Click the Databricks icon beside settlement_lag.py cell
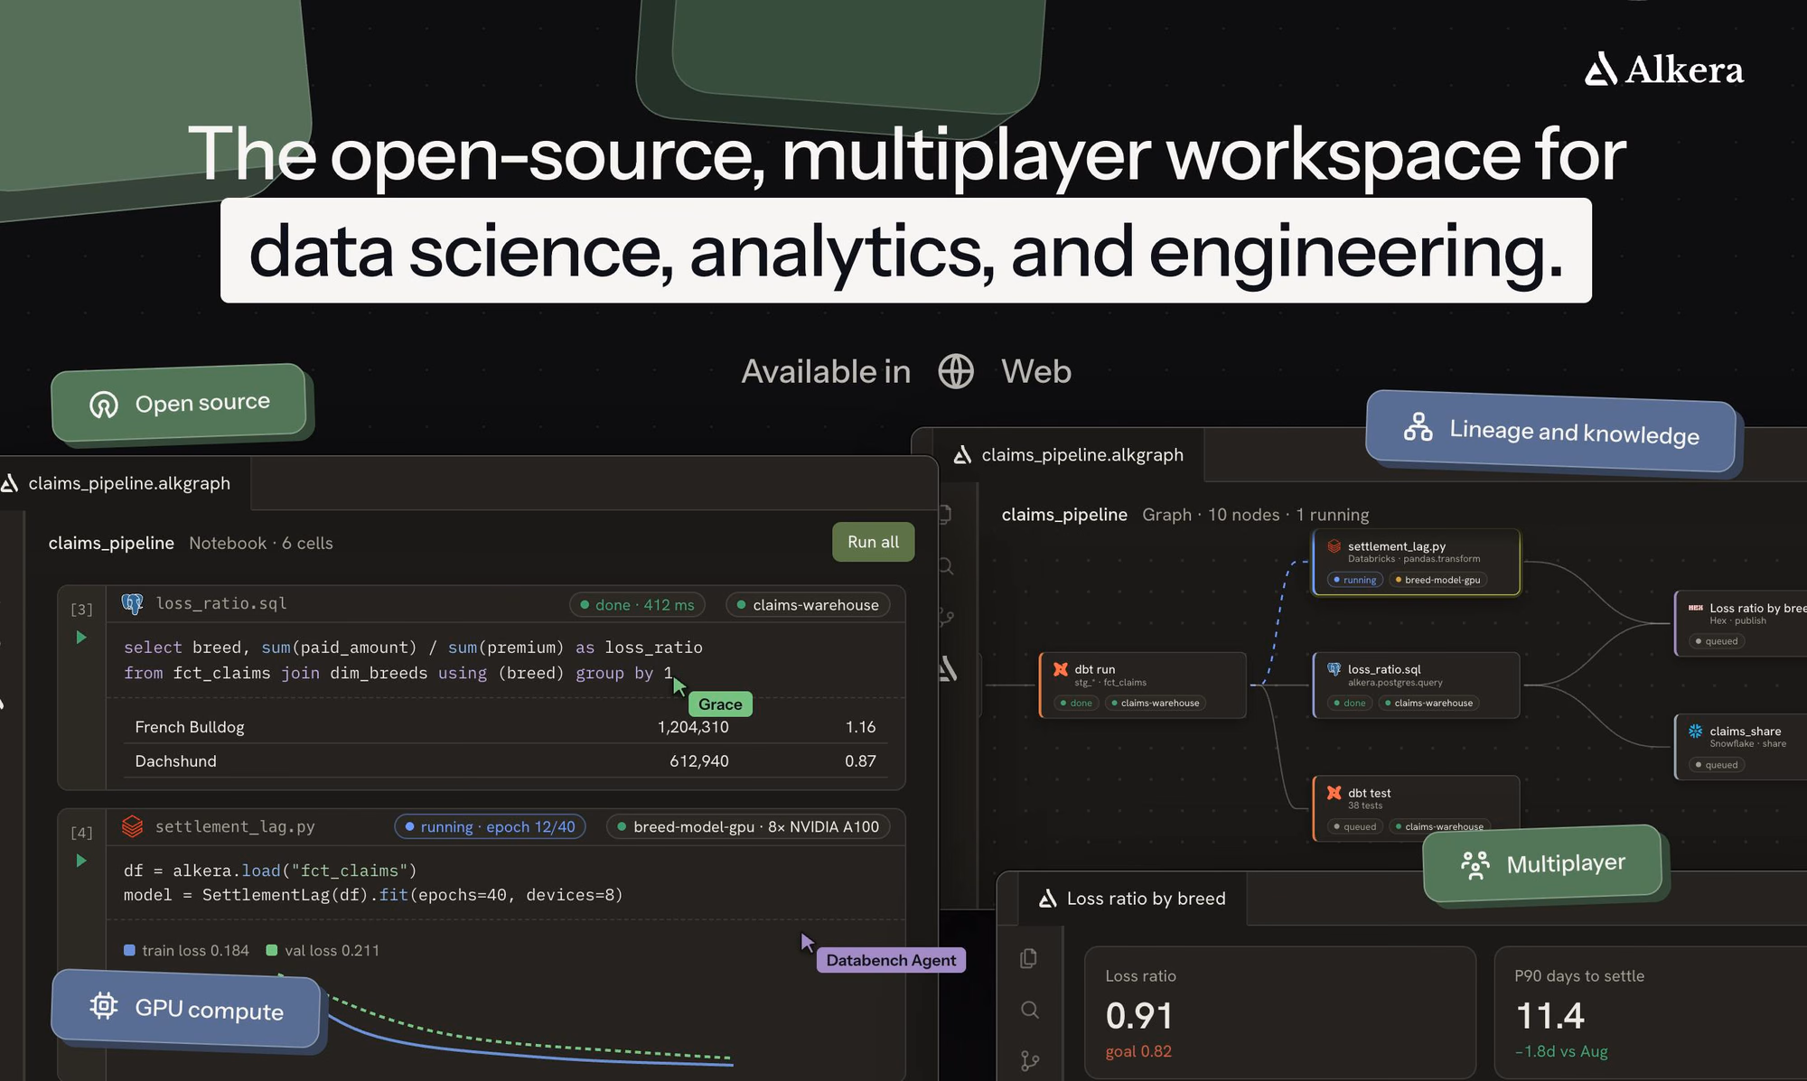Screen dimensions: 1807x1081 (x=133, y=826)
